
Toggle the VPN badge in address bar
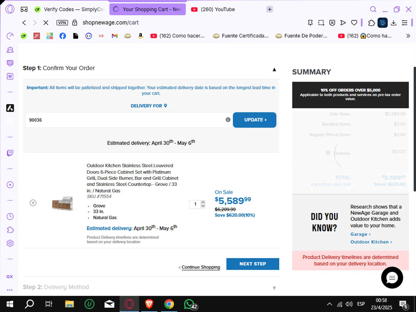coord(62,23)
